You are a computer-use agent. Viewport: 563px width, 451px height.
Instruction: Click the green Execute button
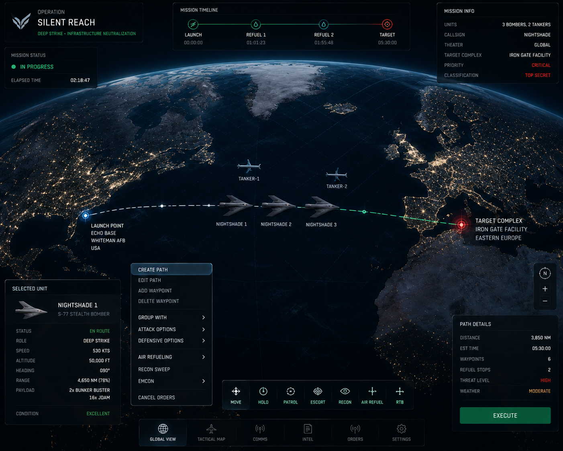click(x=505, y=416)
